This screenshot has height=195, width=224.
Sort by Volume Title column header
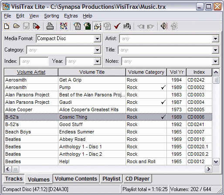(92, 72)
